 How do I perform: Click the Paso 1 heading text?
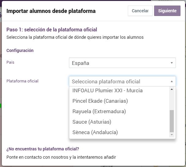pos(52,30)
